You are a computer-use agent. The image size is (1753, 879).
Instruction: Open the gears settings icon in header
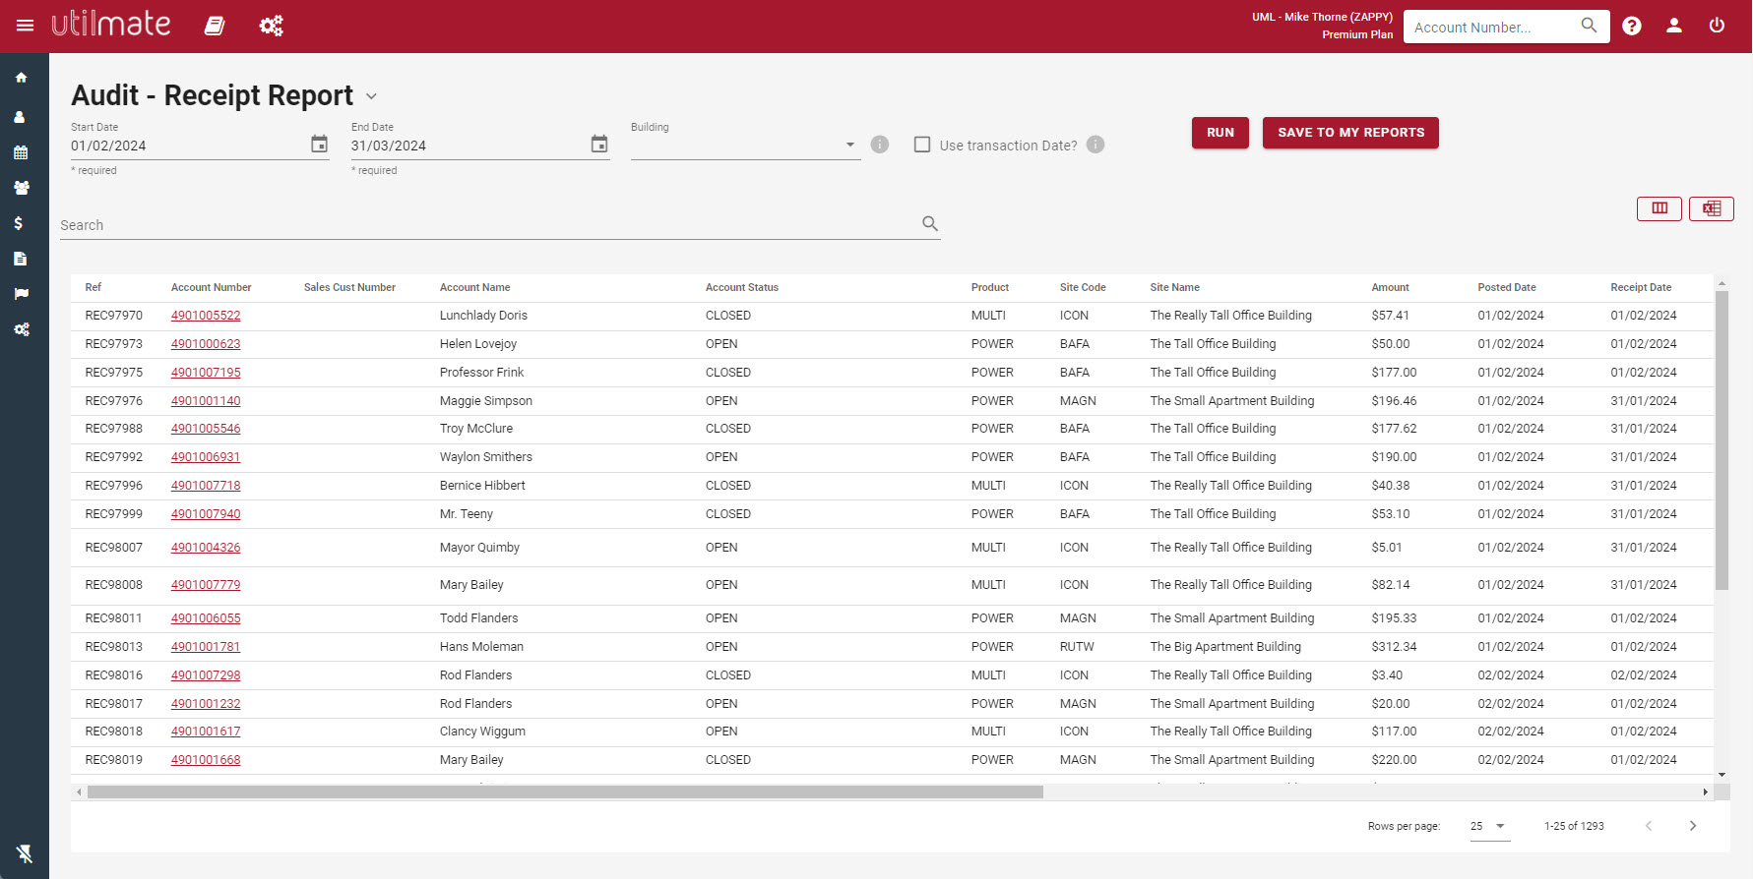pyautogui.click(x=272, y=26)
